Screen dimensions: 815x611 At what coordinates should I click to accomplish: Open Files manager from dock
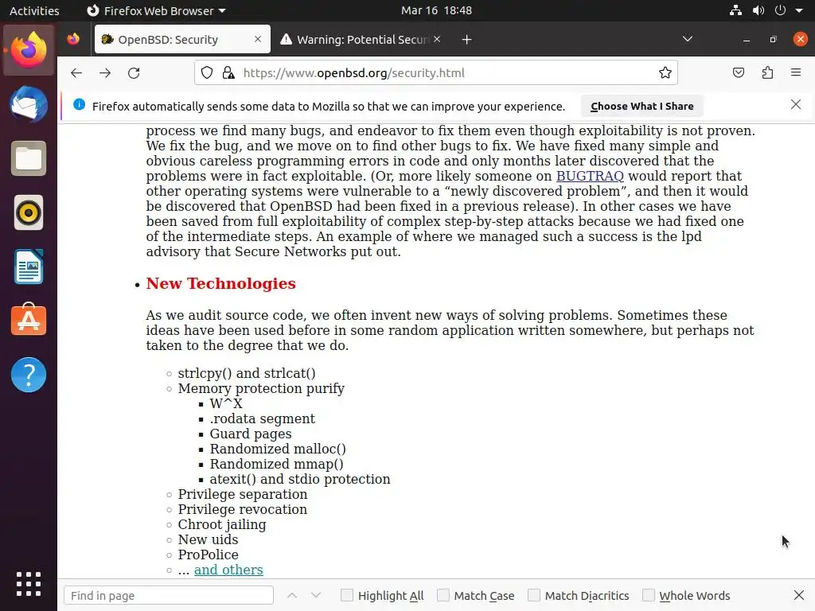point(29,158)
